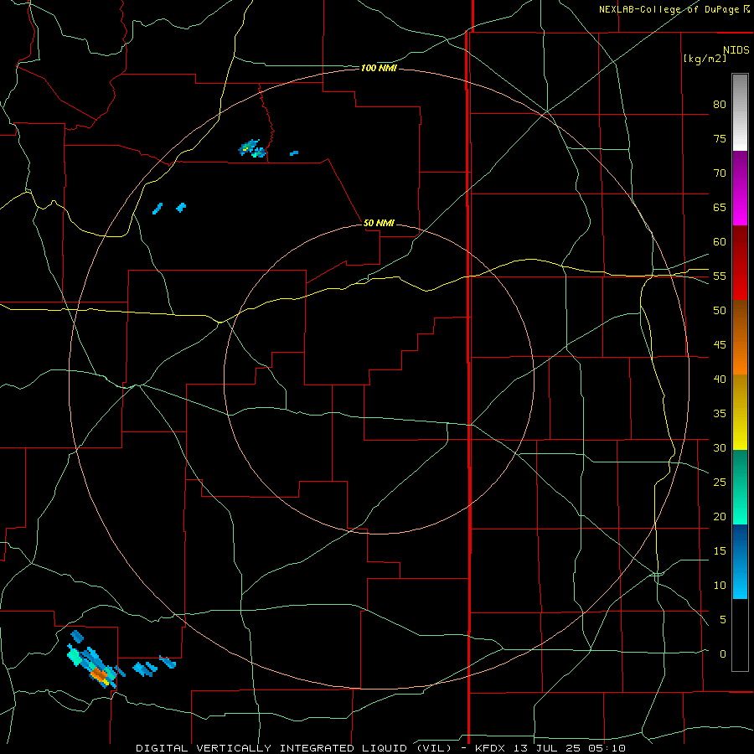
Task: Click the 45 value on VIL scale
Action: 720,345
